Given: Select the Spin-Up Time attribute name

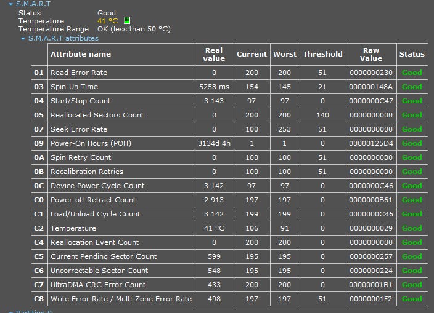Looking at the screenshot, I should pyautogui.click(x=74, y=87).
